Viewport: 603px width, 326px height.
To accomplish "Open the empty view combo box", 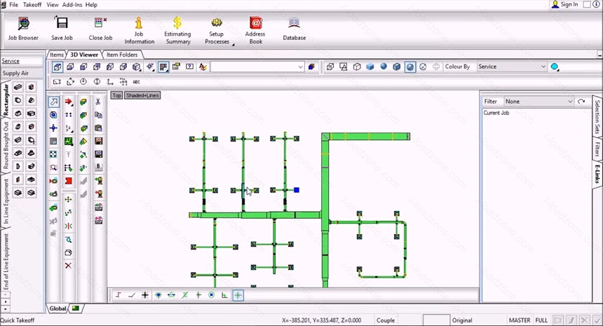I will point(257,67).
